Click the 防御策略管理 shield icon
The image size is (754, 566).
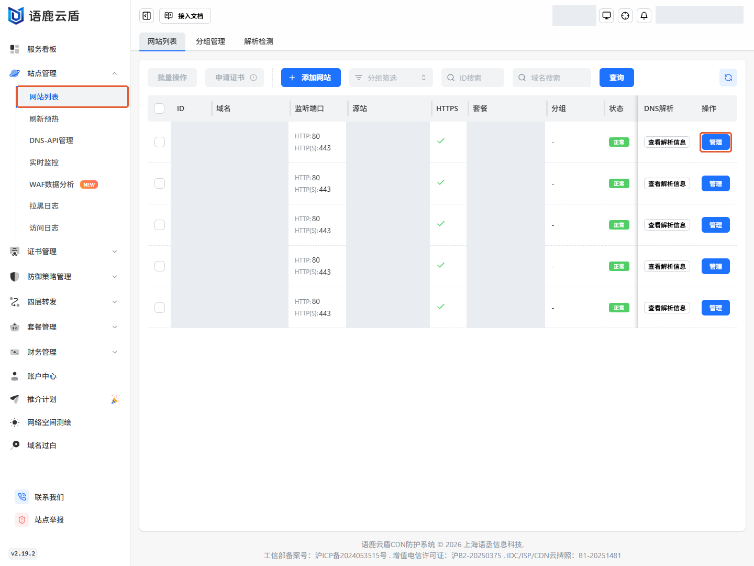[x=15, y=277]
